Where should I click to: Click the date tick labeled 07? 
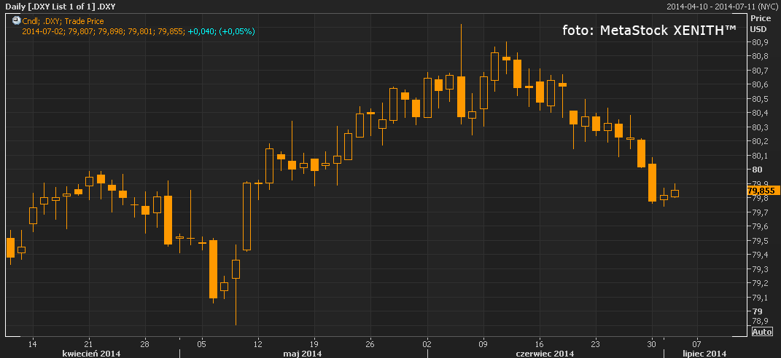tap(697, 344)
